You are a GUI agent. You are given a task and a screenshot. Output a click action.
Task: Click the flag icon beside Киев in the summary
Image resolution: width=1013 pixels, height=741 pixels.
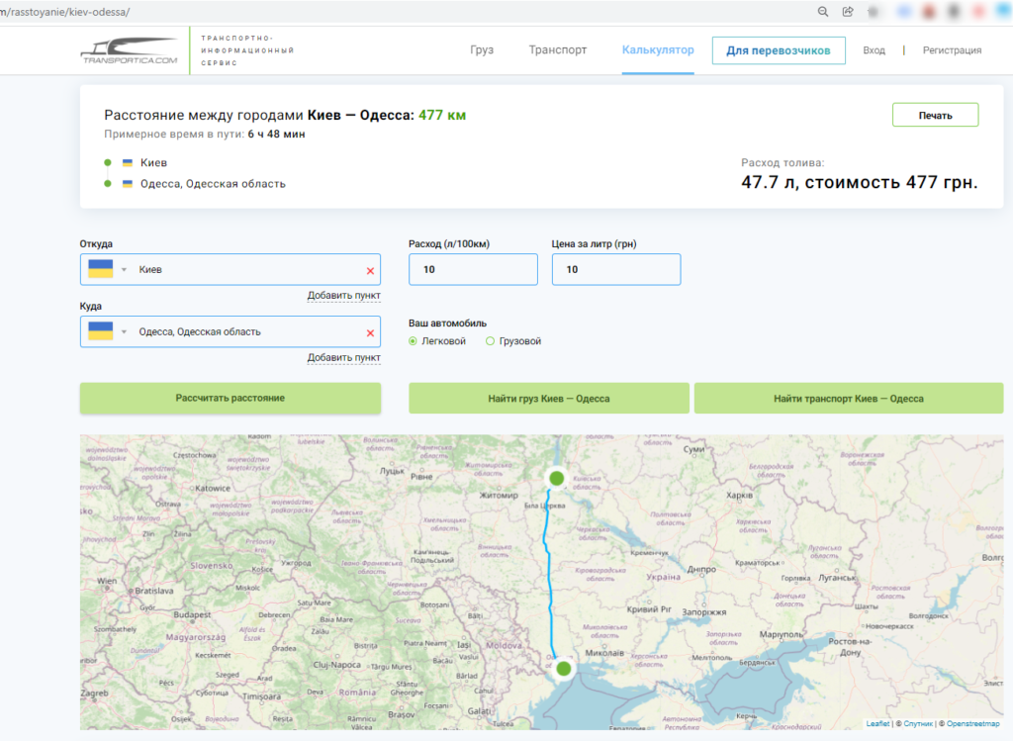point(128,163)
